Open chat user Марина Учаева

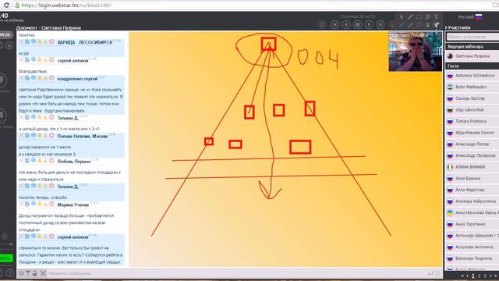73,205
